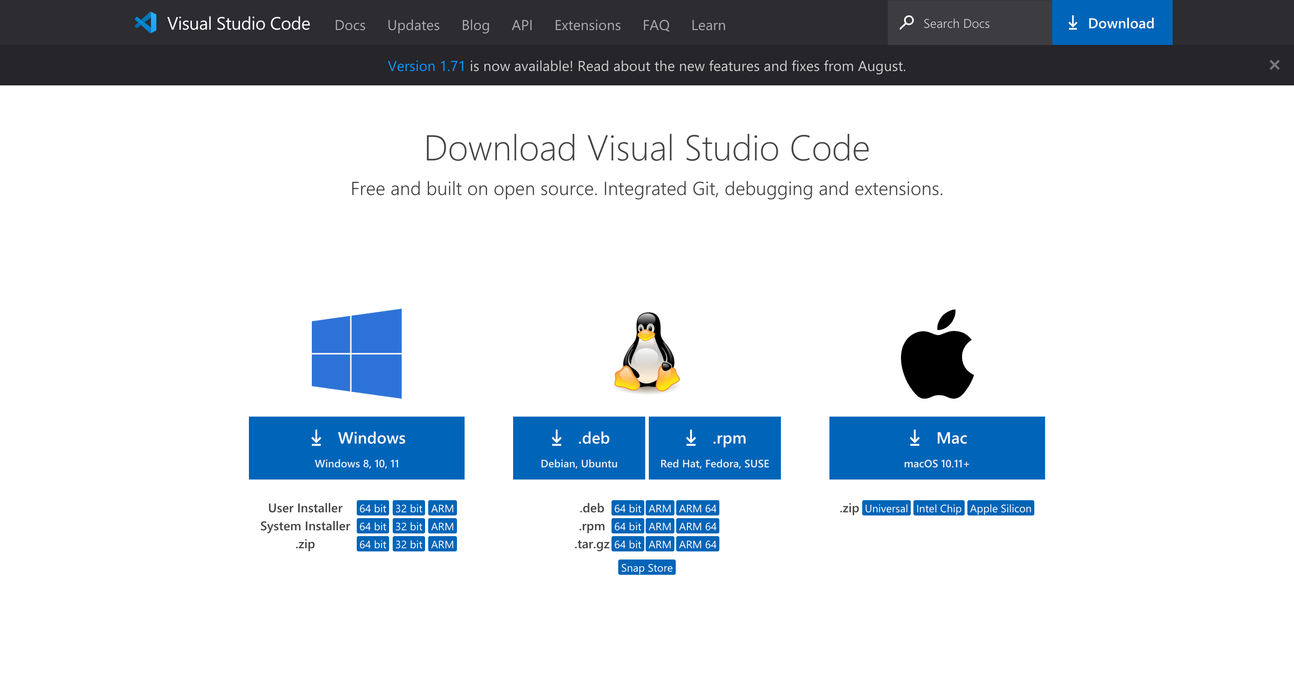Select Windows User Installer ARM
Viewport: 1294px width, 675px height.
click(442, 508)
